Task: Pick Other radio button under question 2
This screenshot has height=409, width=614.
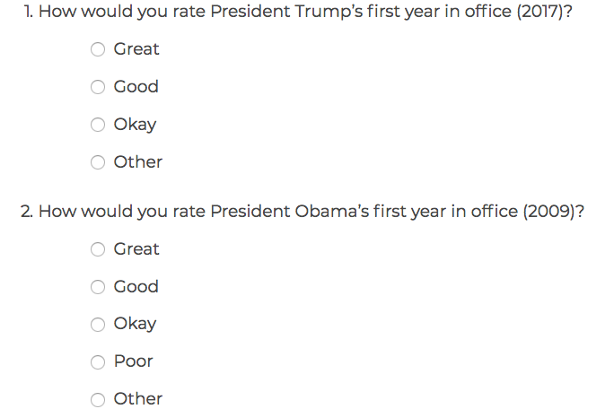Action: point(98,400)
